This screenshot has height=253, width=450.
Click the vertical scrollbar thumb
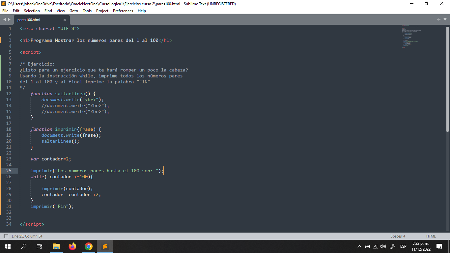447,79
